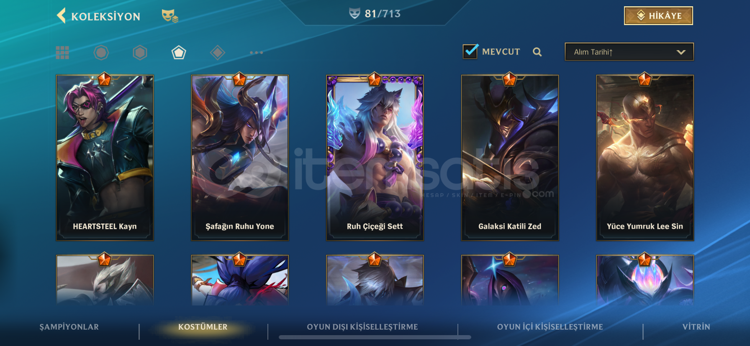Filter by the hexagon rarity icon
Viewport: 750px width, 346px height.
(140, 53)
